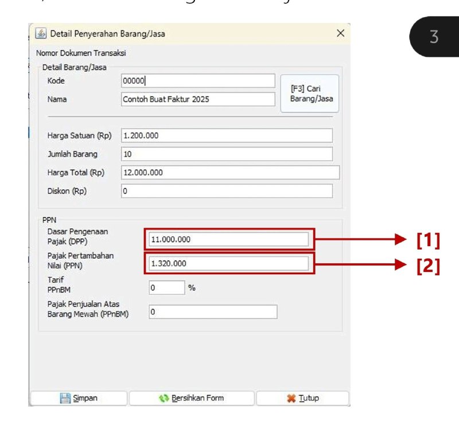Click the Dasar Pengenaan Pajak (DPP) field
This screenshot has width=459, height=432.
(x=229, y=239)
